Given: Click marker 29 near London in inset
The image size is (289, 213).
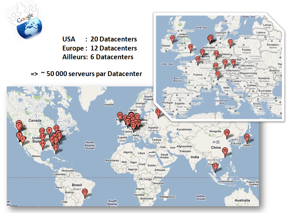Looking at the screenshot, I should click(x=190, y=47).
